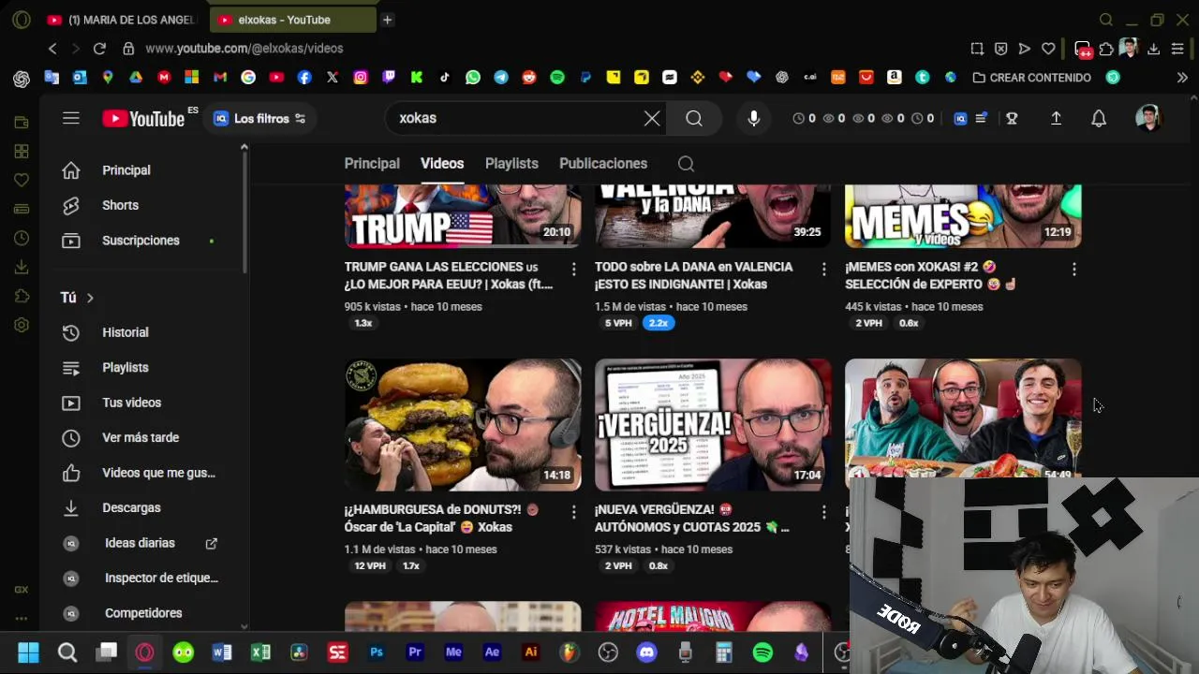Run search with the magnifier button

click(694, 118)
